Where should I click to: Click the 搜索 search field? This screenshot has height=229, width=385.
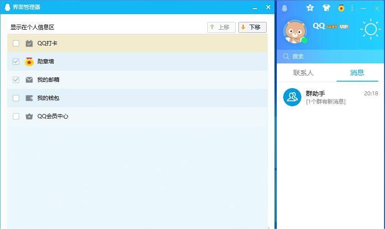click(330, 57)
